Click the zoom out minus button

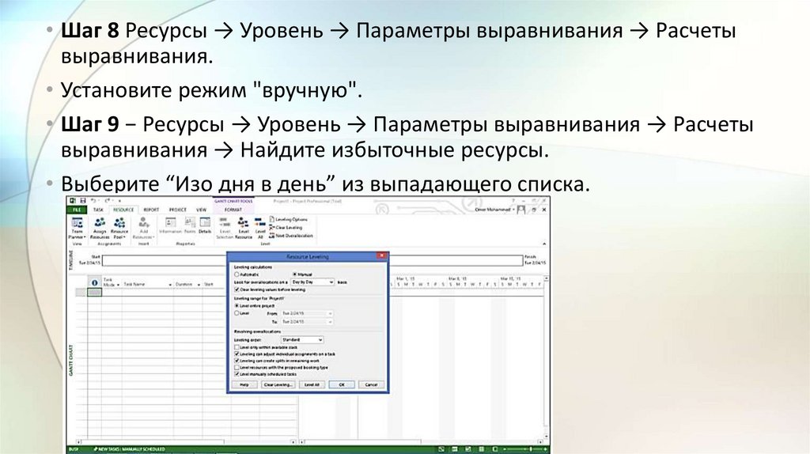(505, 449)
